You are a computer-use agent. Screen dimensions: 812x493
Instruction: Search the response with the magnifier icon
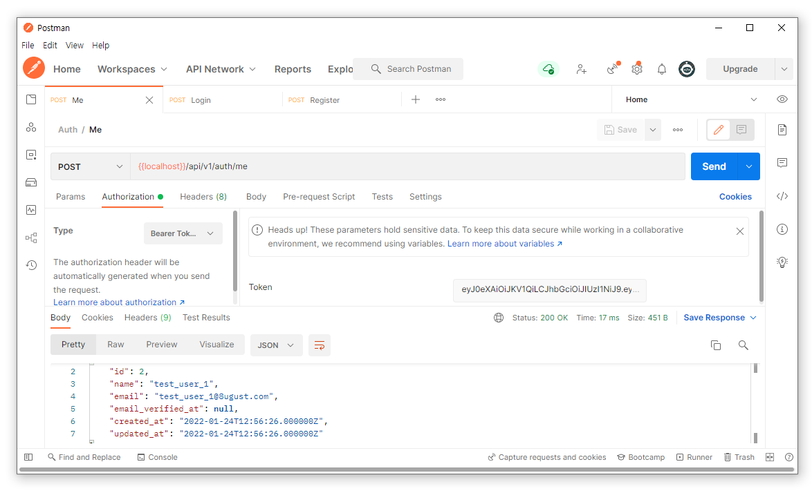743,345
